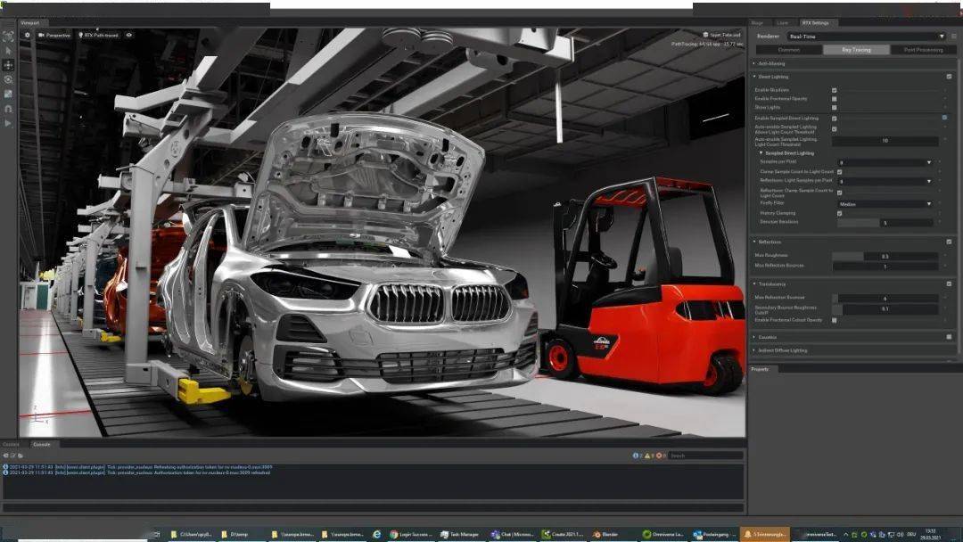The image size is (963, 542).
Task: Toggle the Reflections section checkbox
Action: coord(950,242)
